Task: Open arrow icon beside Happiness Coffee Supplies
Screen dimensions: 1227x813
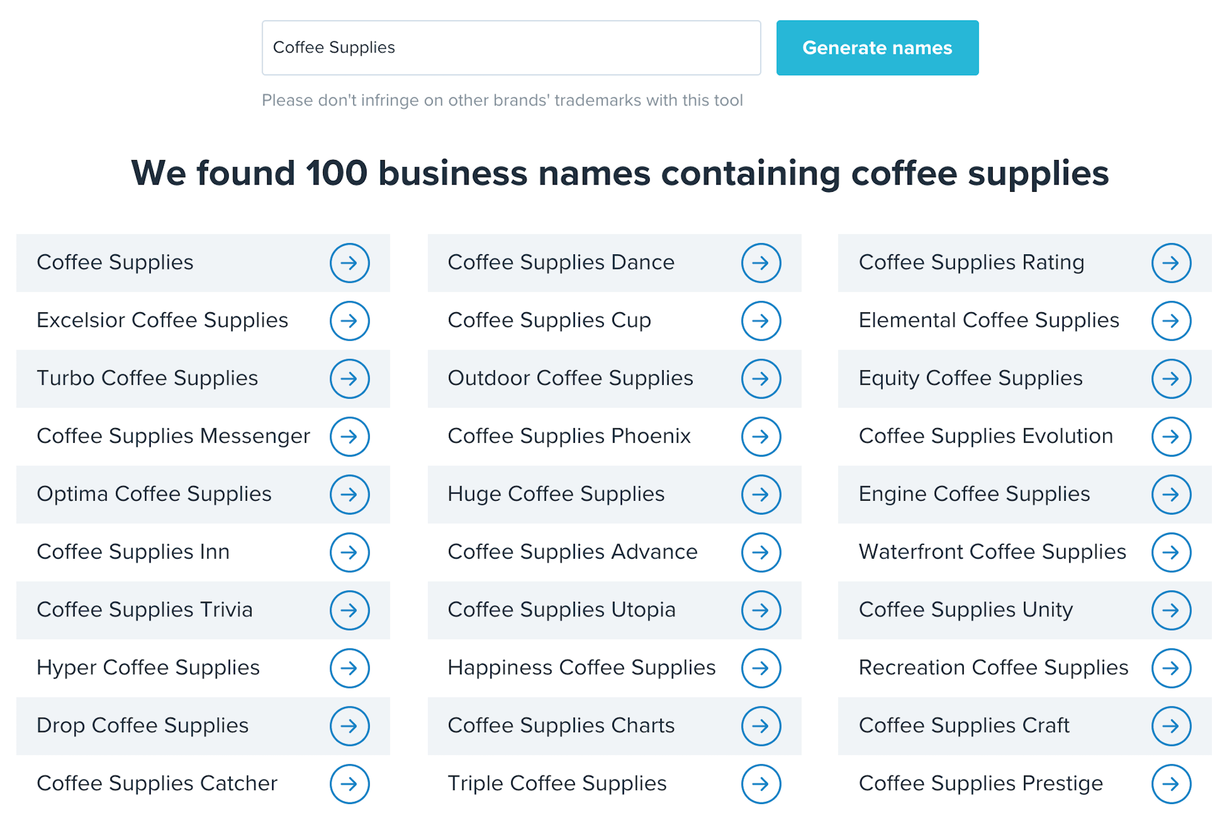Action: (x=761, y=668)
